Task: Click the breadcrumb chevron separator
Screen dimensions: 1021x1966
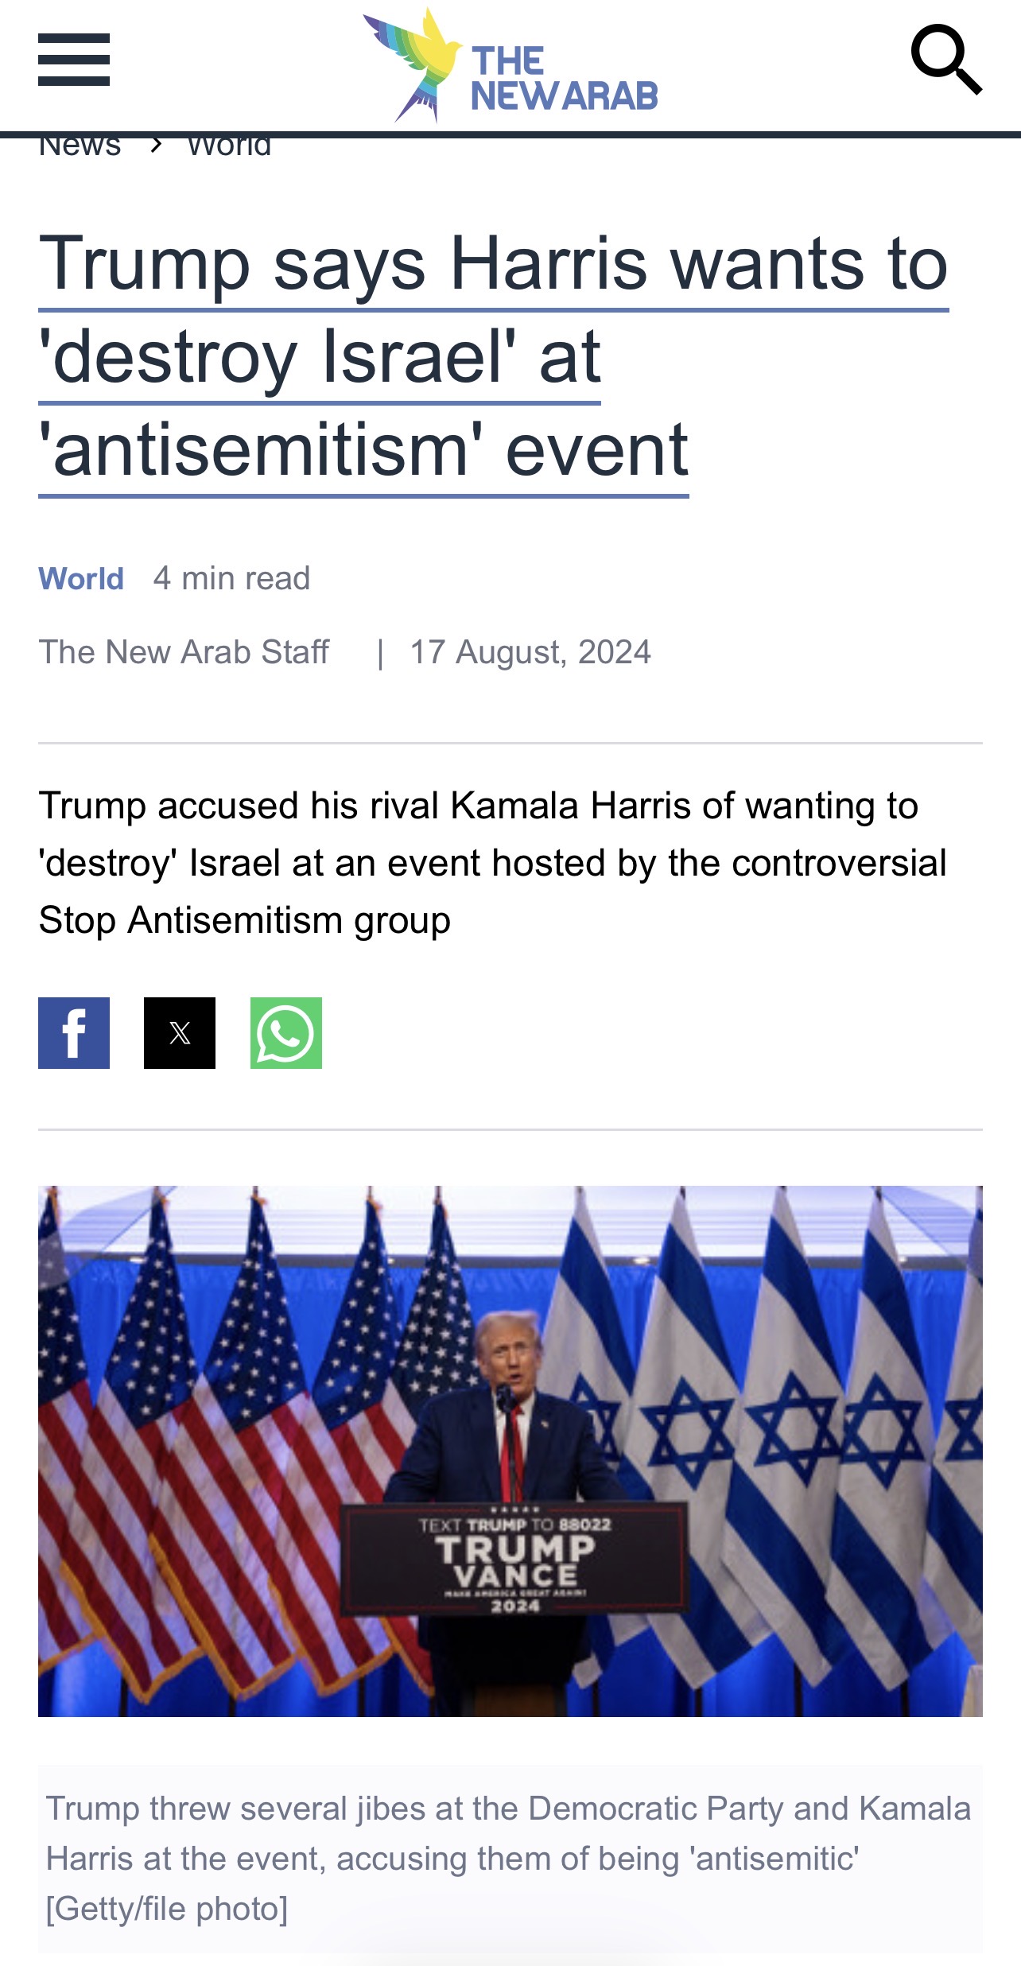Action: tap(156, 145)
